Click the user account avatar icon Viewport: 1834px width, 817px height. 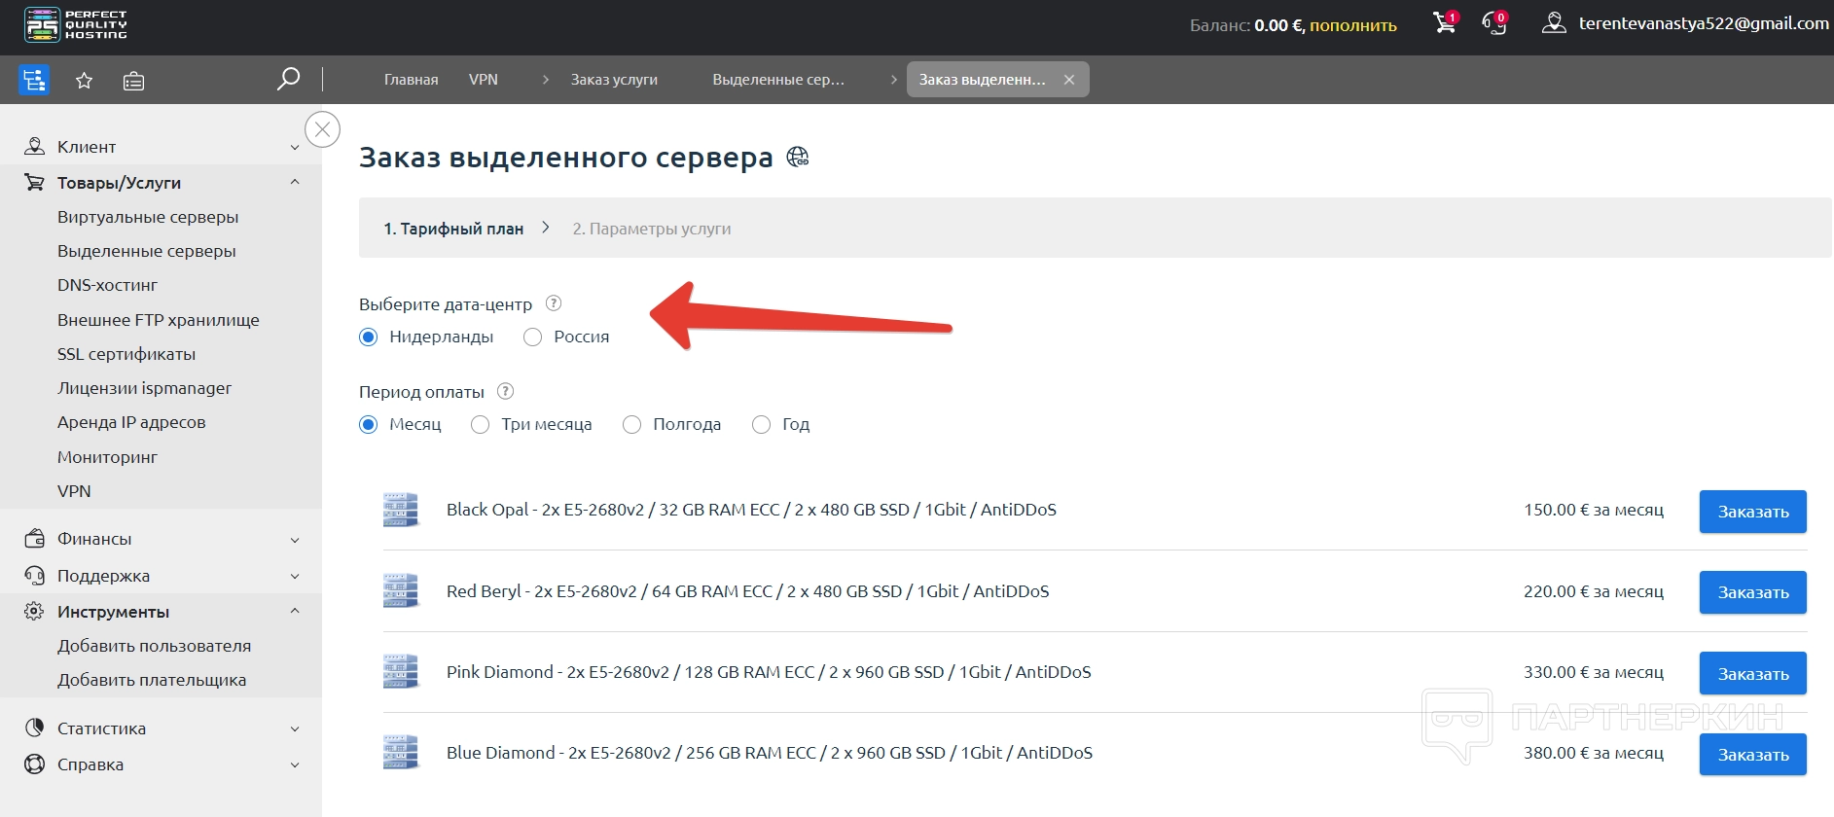[1554, 23]
